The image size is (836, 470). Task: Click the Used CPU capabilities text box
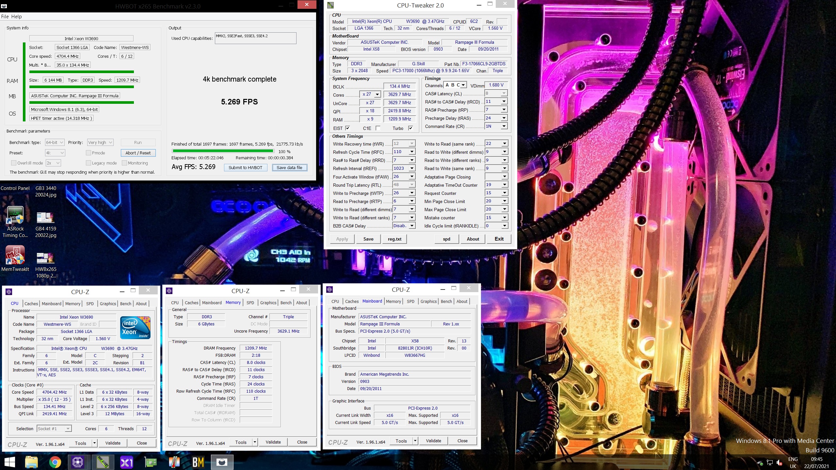(x=255, y=38)
